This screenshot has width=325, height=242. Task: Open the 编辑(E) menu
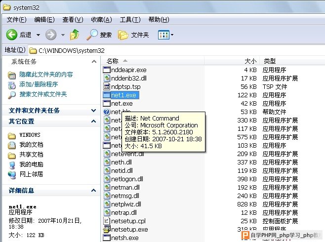pyautogui.click(x=44, y=20)
